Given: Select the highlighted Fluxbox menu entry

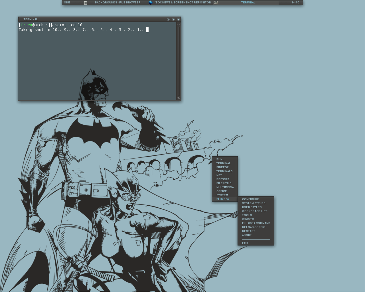Looking at the screenshot, I should (x=225, y=199).
